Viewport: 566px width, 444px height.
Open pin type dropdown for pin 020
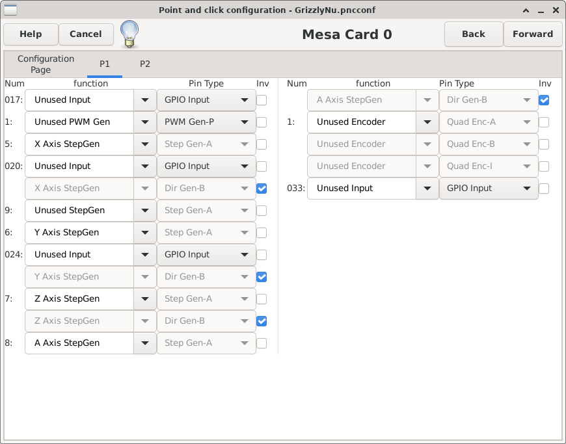(x=206, y=166)
